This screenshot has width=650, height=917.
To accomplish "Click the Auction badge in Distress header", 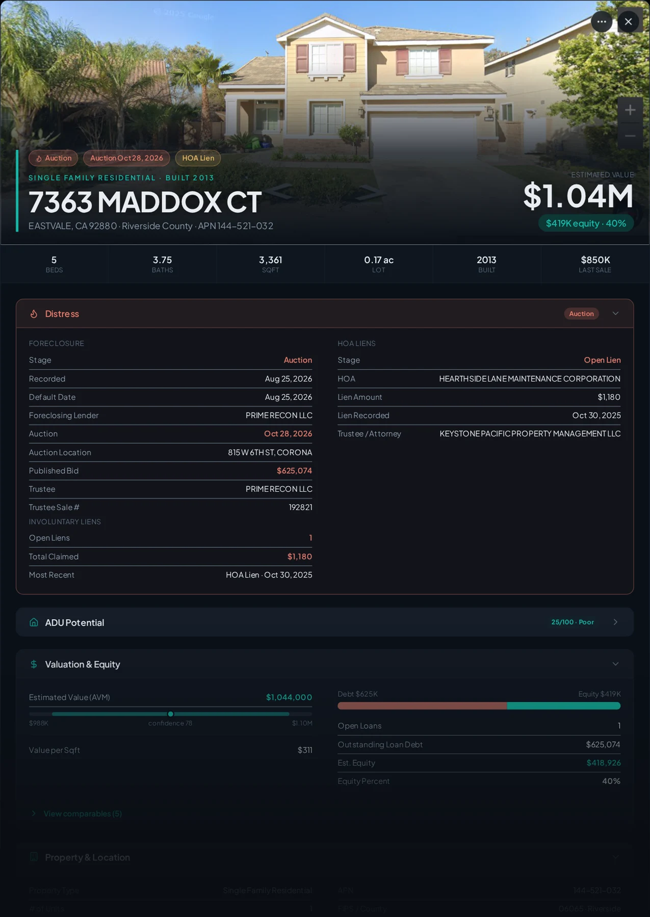I will click(581, 314).
